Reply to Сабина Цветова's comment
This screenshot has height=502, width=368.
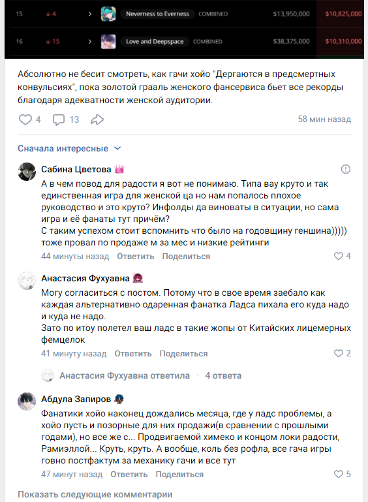click(x=135, y=257)
